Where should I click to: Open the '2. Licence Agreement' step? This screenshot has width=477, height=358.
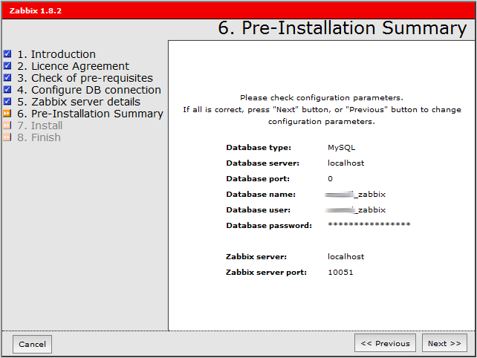tap(73, 66)
